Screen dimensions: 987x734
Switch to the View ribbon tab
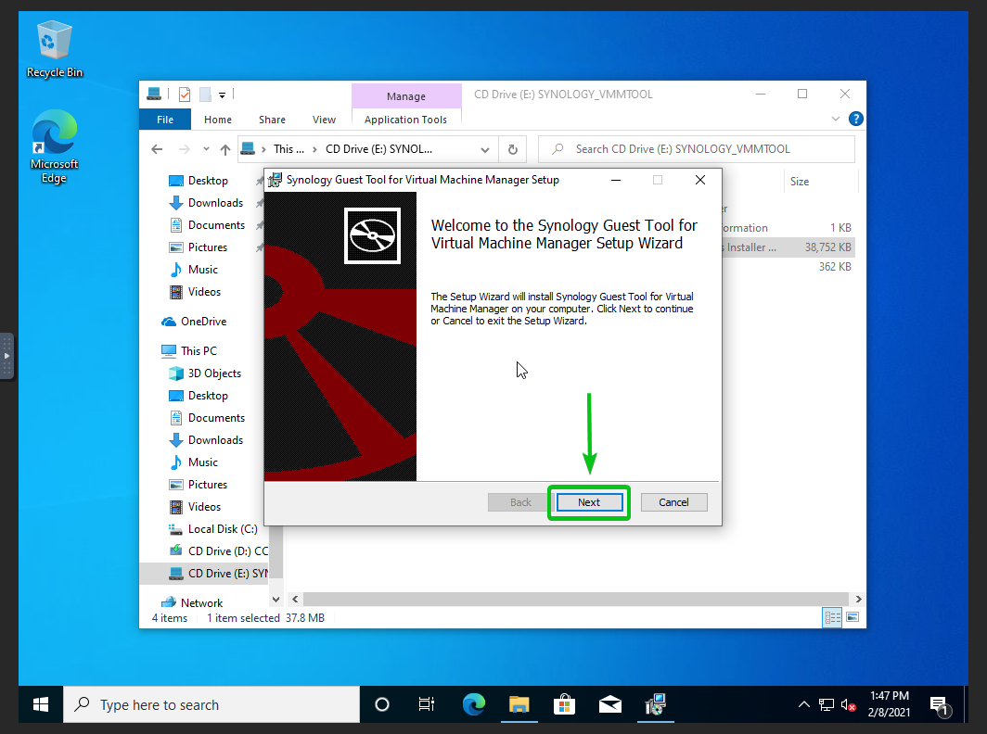324,120
